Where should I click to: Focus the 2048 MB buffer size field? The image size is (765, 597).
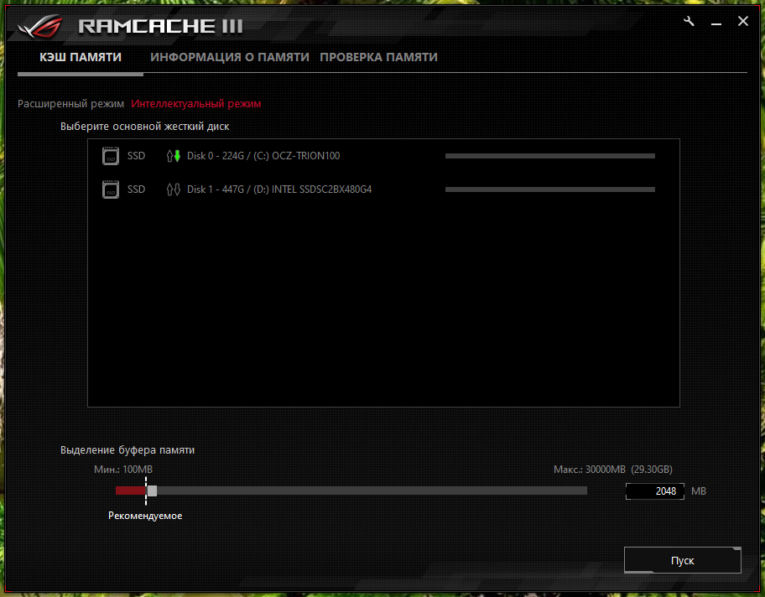(x=655, y=491)
